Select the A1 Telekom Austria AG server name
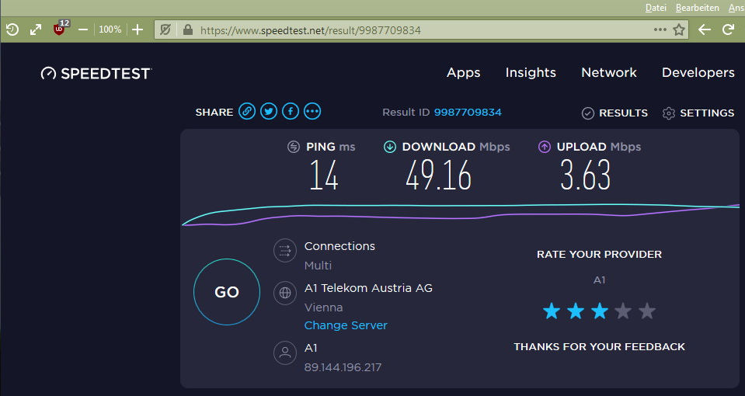The image size is (745, 396). coord(368,288)
